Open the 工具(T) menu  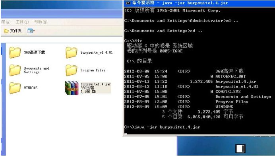(x=22, y=22)
